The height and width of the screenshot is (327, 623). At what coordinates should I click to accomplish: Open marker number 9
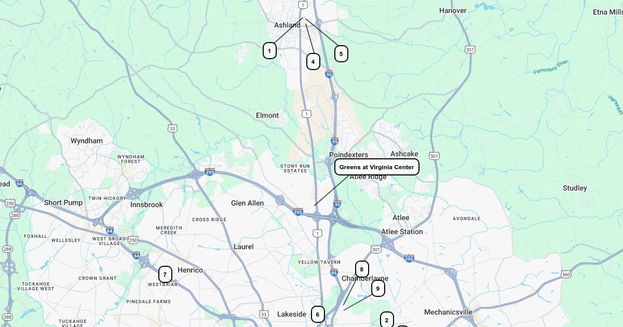pos(378,289)
